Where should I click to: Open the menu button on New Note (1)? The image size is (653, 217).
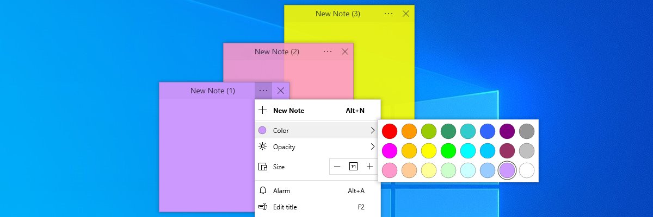pyautogui.click(x=263, y=91)
